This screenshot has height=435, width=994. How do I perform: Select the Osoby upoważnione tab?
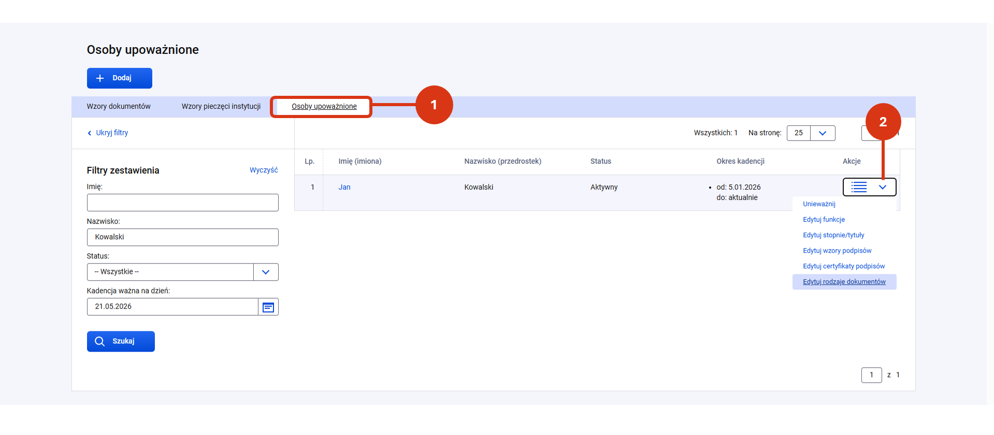(x=324, y=107)
